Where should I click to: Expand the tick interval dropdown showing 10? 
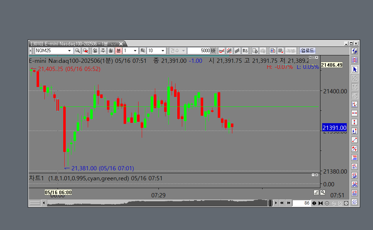coord(163,51)
